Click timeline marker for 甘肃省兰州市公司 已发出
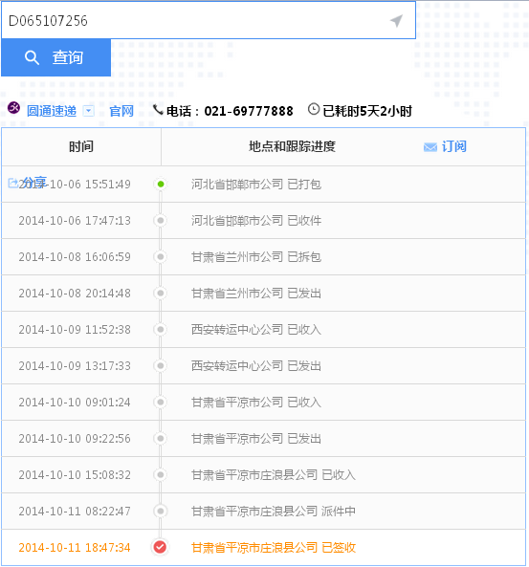The width and height of the screenshot is (529, 567). (161, 293)
